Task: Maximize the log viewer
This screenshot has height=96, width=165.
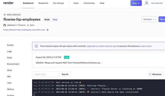Action: coord(155,74)
